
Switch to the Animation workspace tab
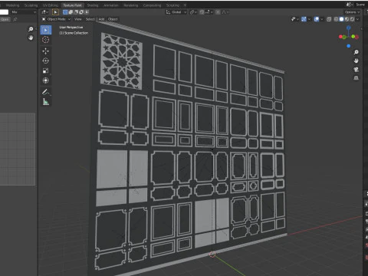tap(111, 5)
